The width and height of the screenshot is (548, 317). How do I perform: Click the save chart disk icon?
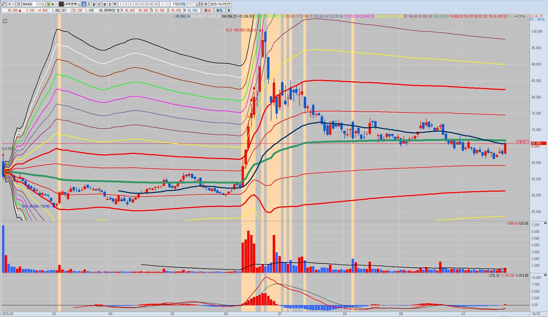coord(200,4)
